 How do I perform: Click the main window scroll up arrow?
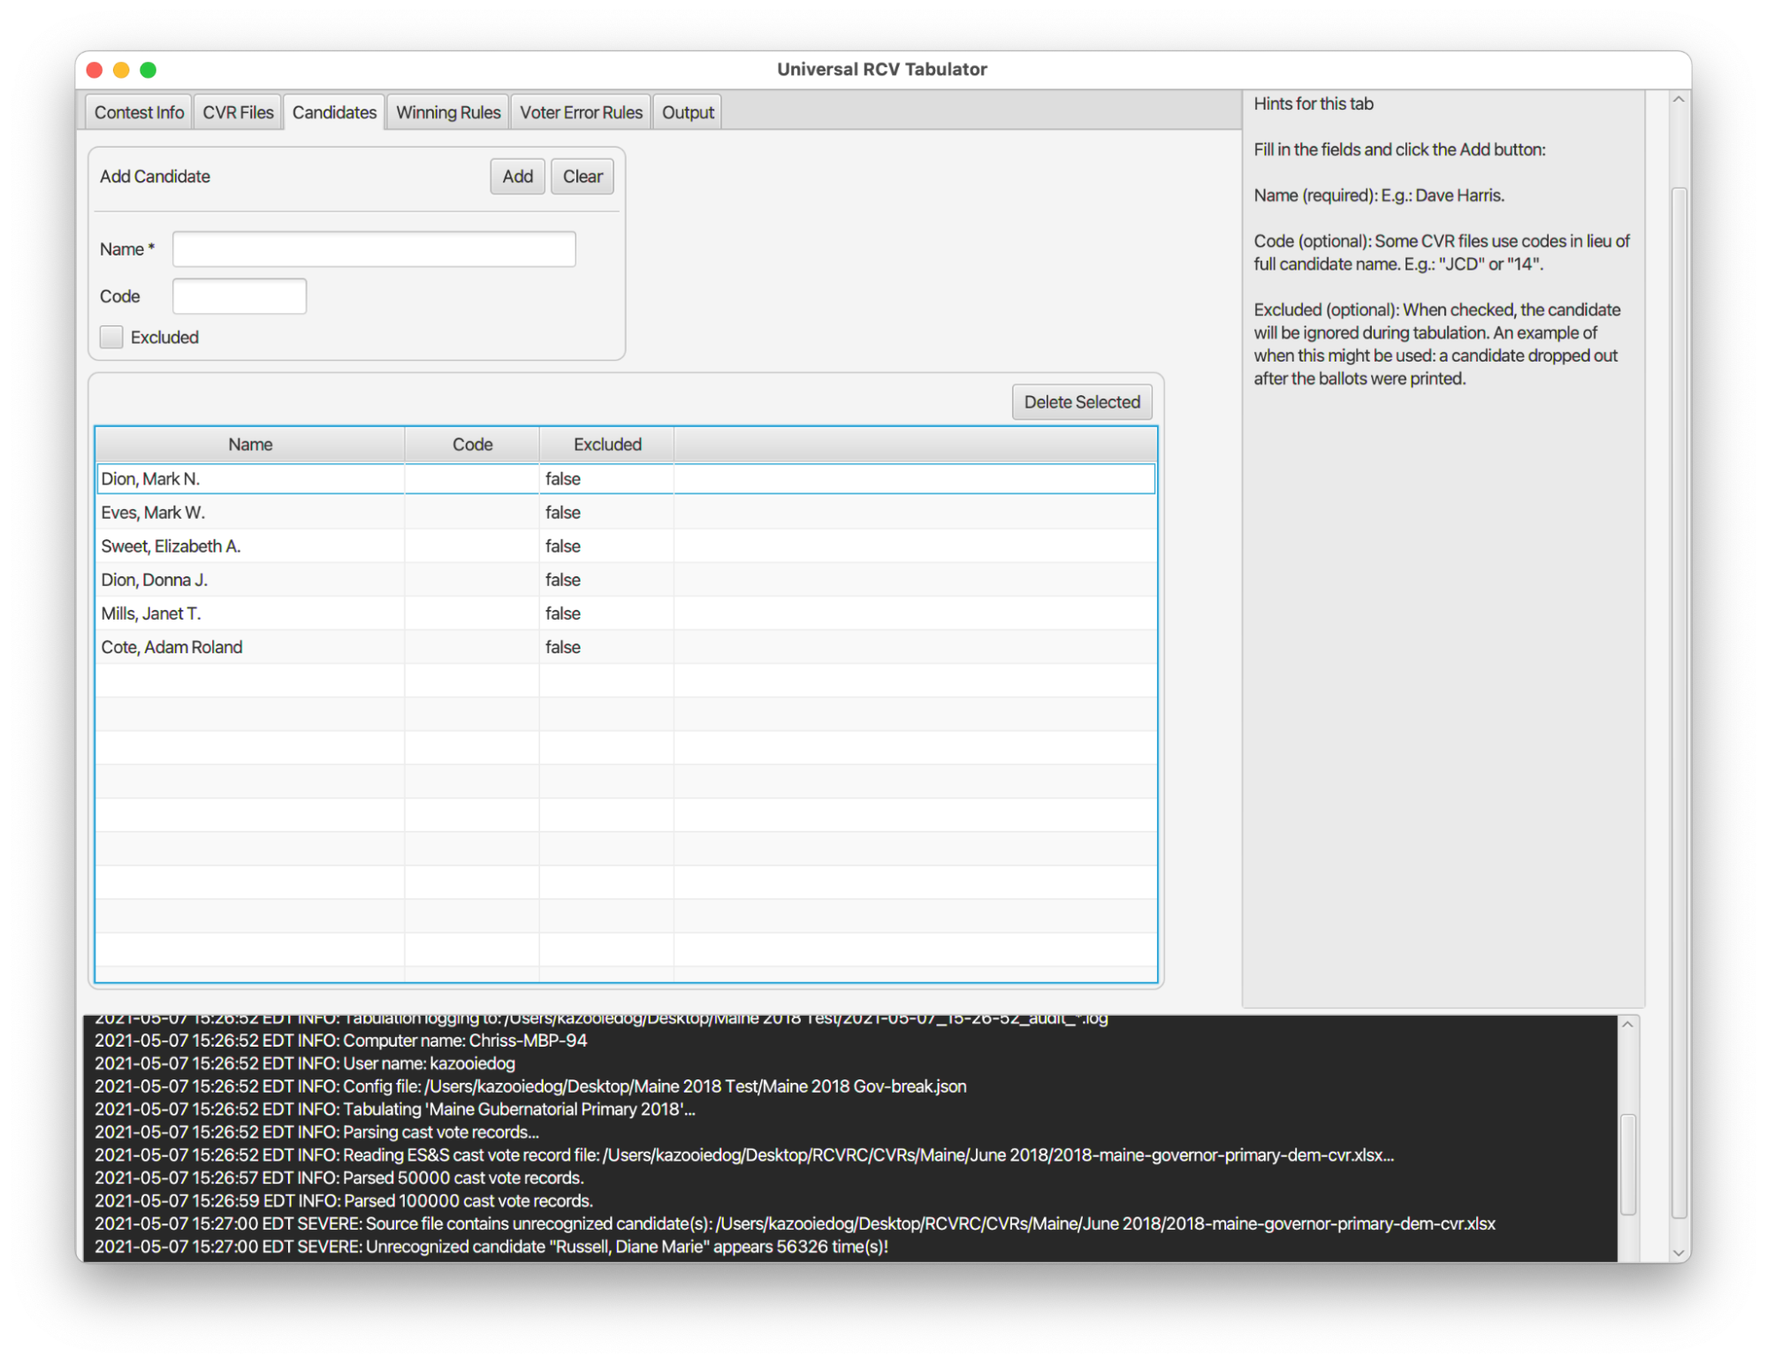point(1679,100)
